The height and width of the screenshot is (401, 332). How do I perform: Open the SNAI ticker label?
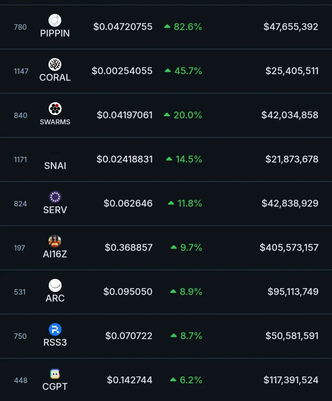coord(55,166)
